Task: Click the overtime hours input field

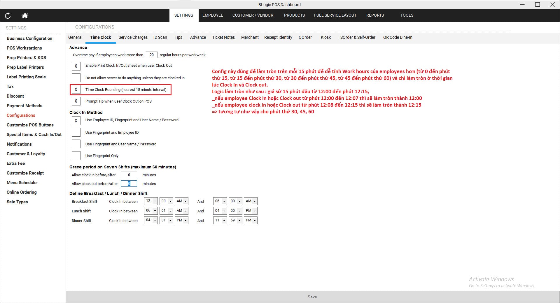Action: pos(151,54)
